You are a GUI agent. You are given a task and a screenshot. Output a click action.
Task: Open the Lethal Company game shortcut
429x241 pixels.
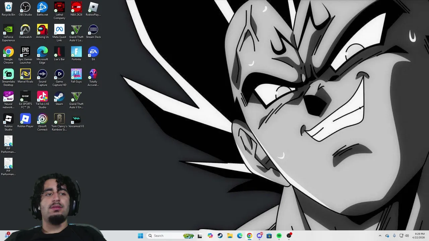point(59,11)
